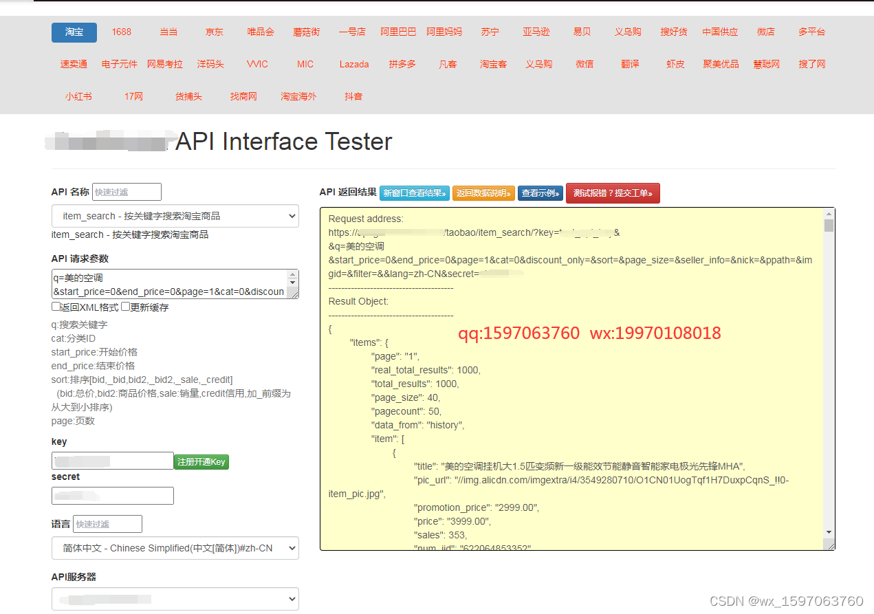Go to the 搜好货 tab
Image resolution: width=874 pixels, height=614 pixels.
(x=674, y=32)
